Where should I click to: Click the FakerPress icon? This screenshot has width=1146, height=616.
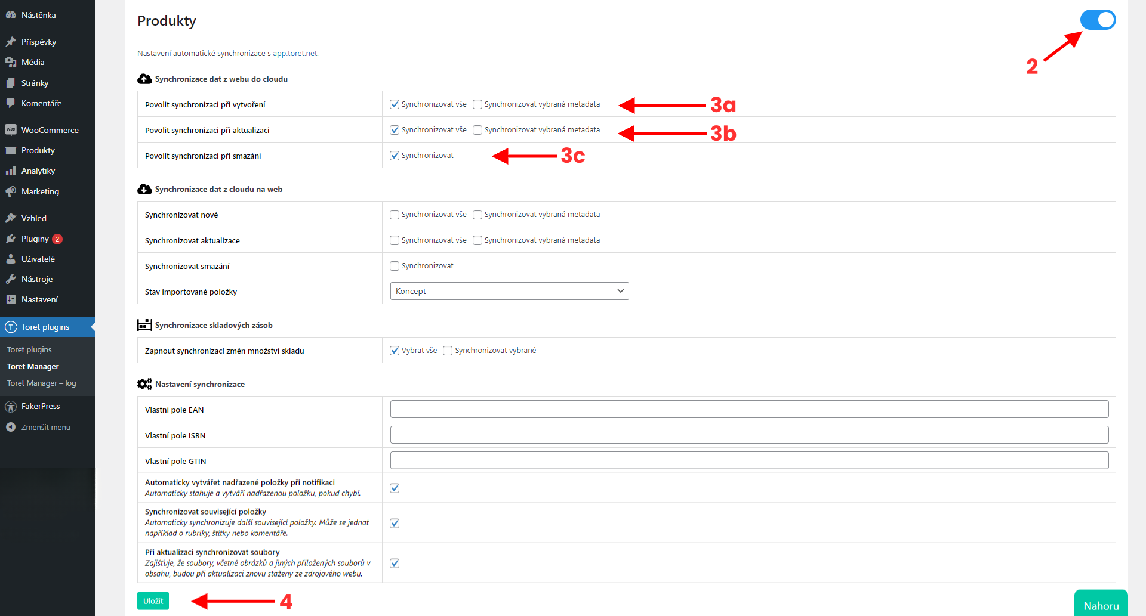[x=11, y=407]
